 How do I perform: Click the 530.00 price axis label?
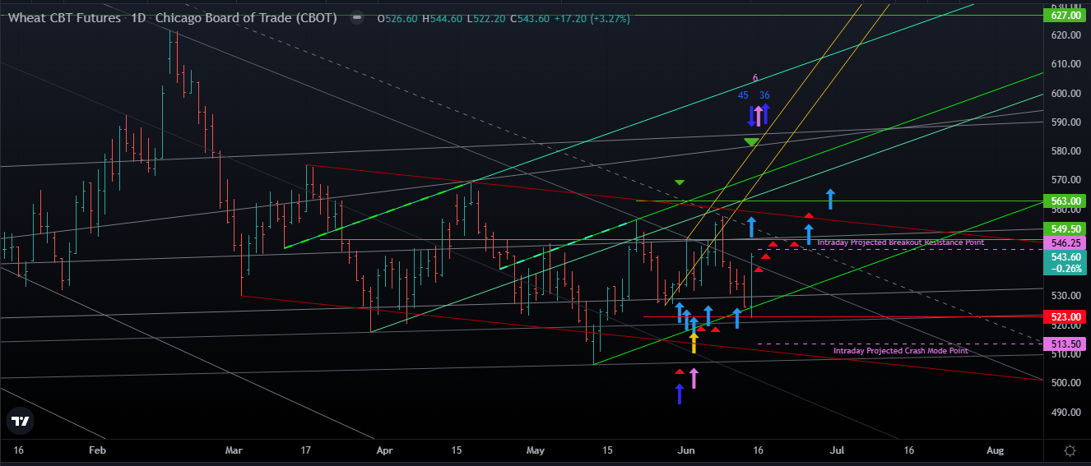click(x=1065, y=296)
